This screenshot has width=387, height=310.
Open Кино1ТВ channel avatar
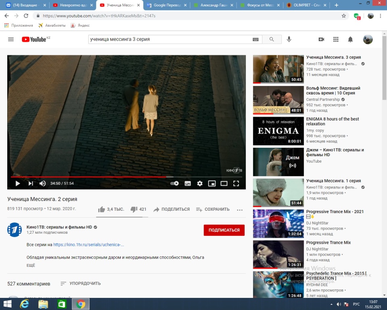(x=15, y=230)
